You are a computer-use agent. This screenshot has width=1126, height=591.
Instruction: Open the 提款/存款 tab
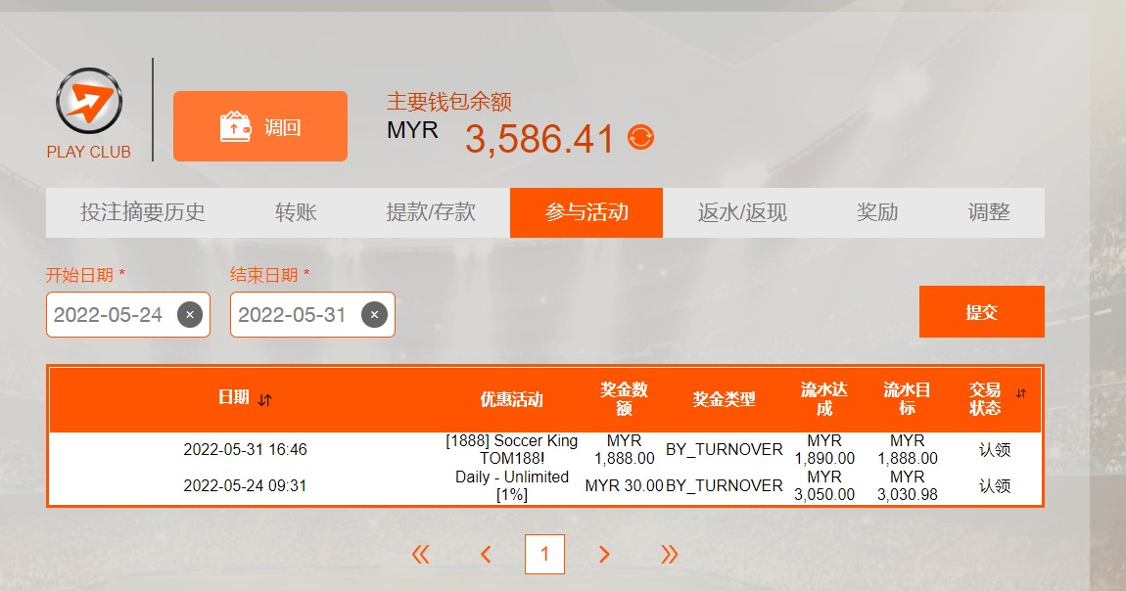point(431,212)
